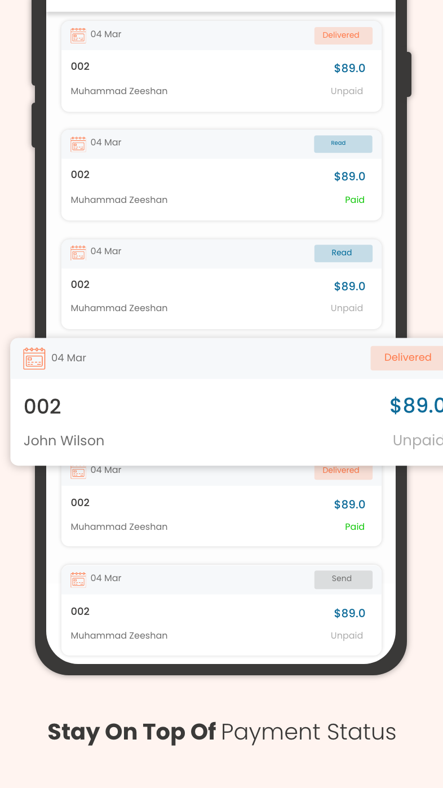Image resolution: width=443 pixels, height=788 pixels.
Task: Tap the Delivered badge on John Wilson's invoice
Action: click(407, 358)
